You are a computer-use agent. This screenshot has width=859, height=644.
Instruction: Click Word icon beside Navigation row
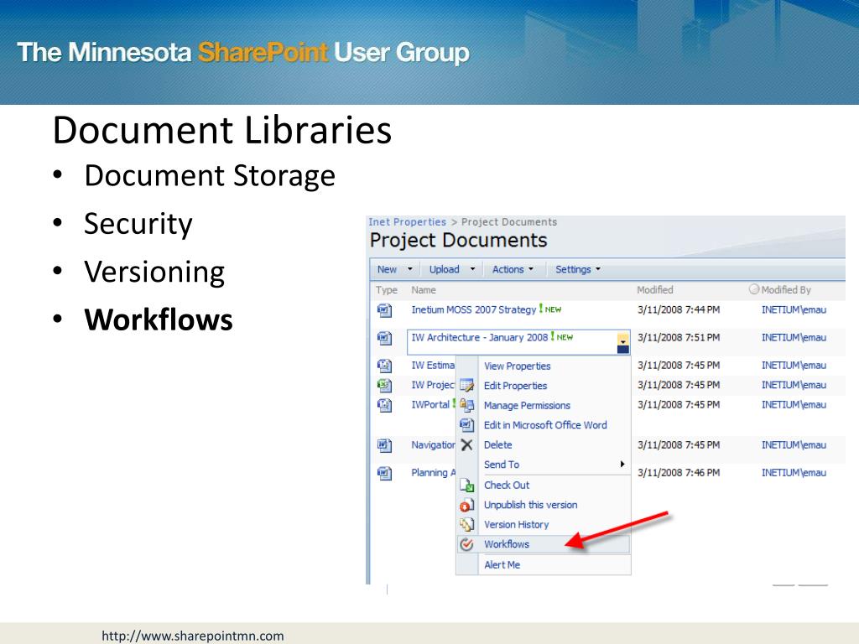[384, 445]
